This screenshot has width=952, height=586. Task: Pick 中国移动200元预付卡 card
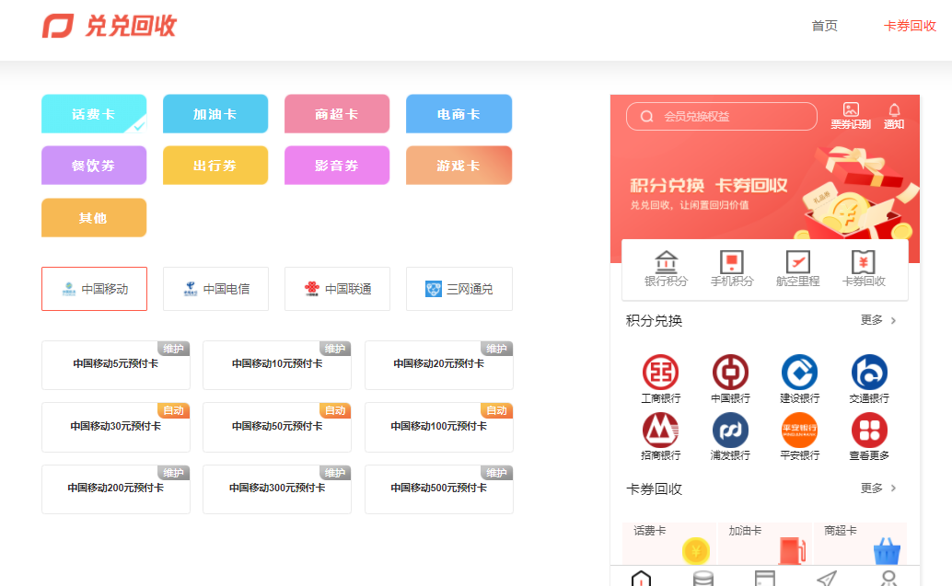(x=116, y=488)
